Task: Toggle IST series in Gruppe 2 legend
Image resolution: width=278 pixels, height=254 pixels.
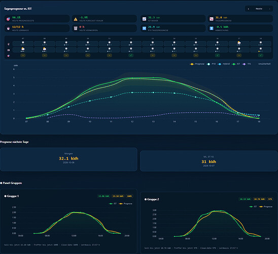Action: pyautogui.click(x=253, y=207)
